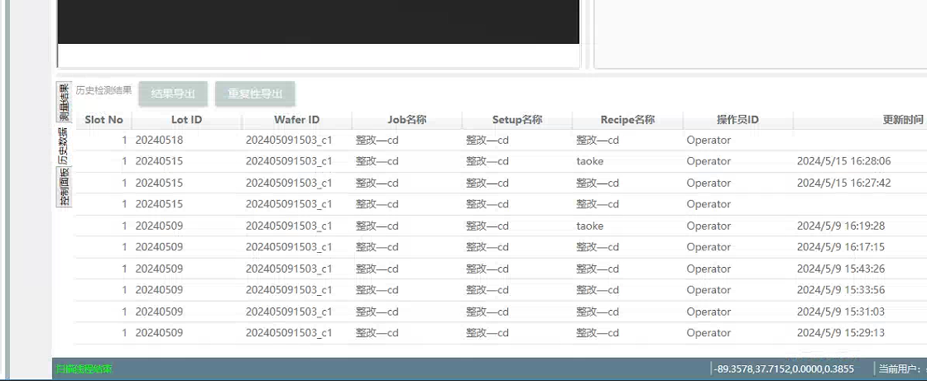Click Wafer ID in the 20240518 lot row
The image size is (927, 381).
pyautogui.click(x=289, y=140)
